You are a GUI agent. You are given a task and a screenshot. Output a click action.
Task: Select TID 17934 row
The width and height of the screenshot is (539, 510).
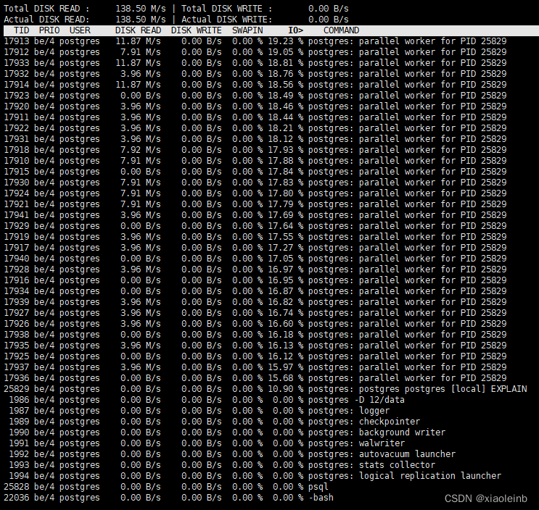tap(255, 291)
